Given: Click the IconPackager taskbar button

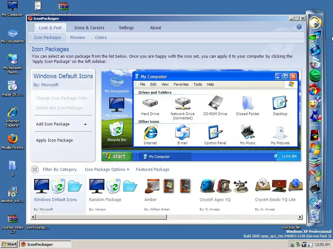Looking at the screenshot, I should [x=45, y=244].
